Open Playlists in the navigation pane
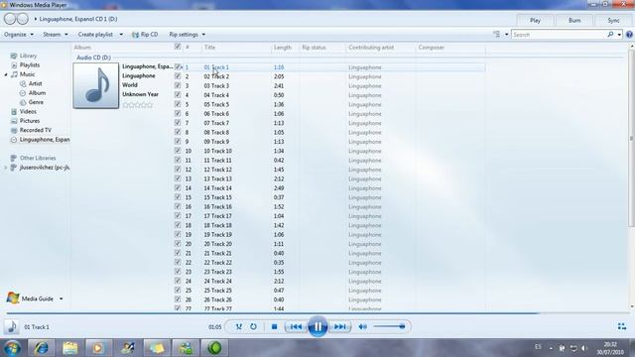 (30, 64)
